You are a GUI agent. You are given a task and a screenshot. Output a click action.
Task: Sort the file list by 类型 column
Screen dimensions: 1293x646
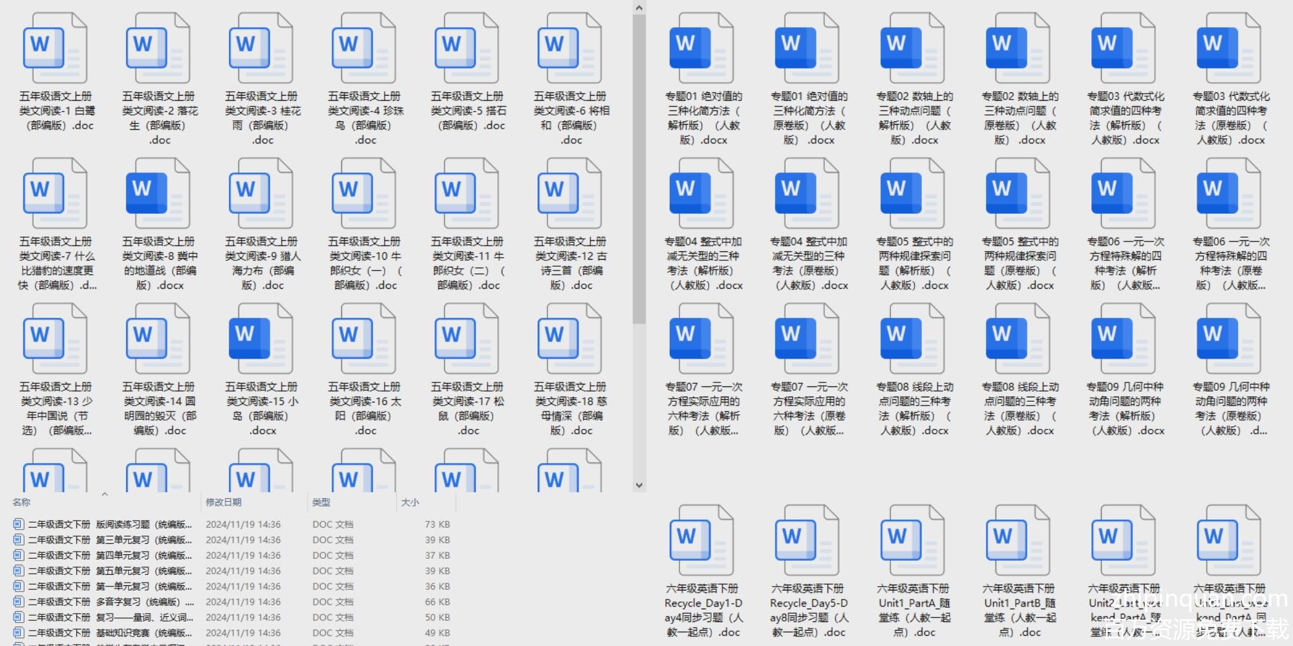[x=321, y=502]
